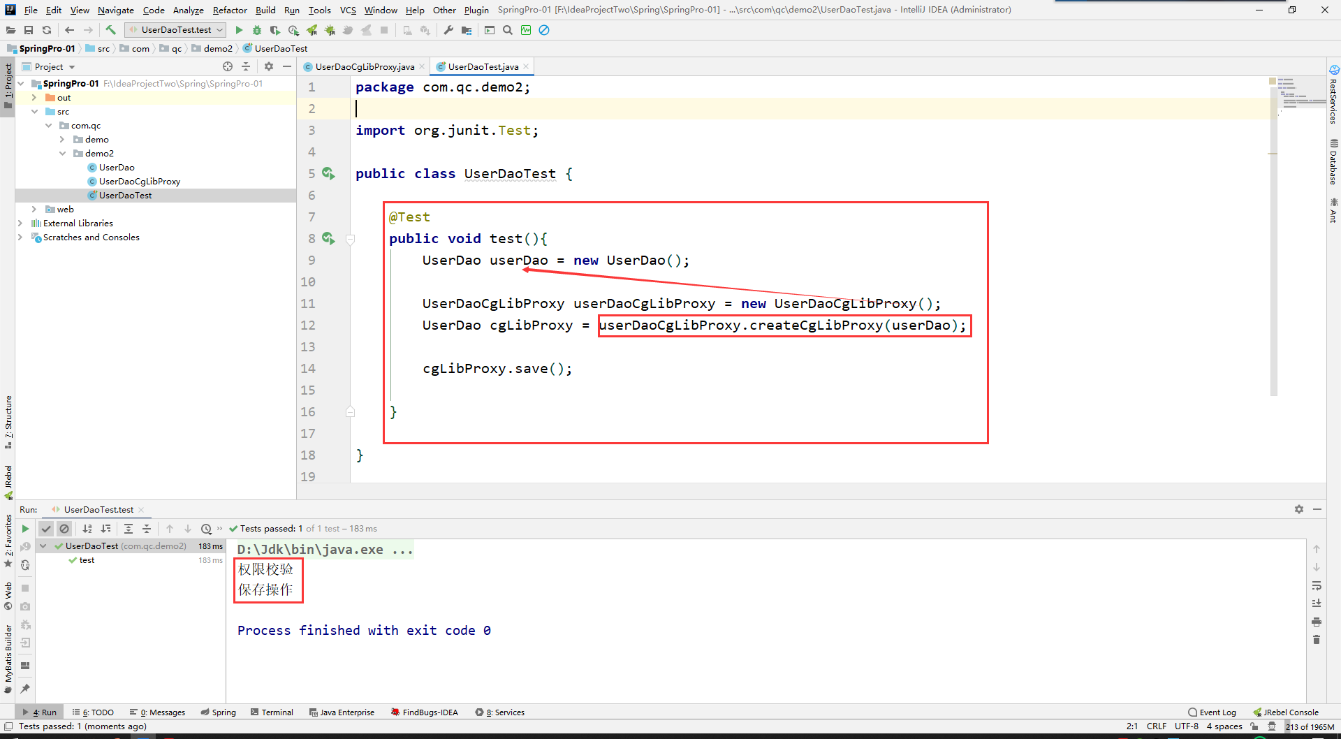Toggle Show Ignored tests button
The image size is (1341, 739).
64,529
